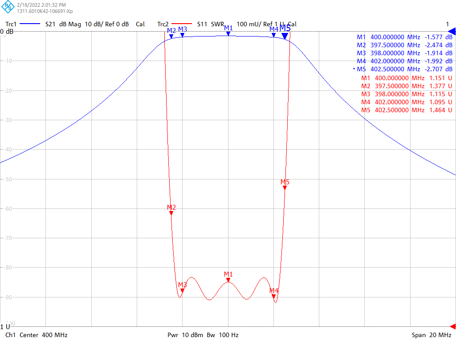Click the blue M5 readout -2.707 dB

coord(403,69)
